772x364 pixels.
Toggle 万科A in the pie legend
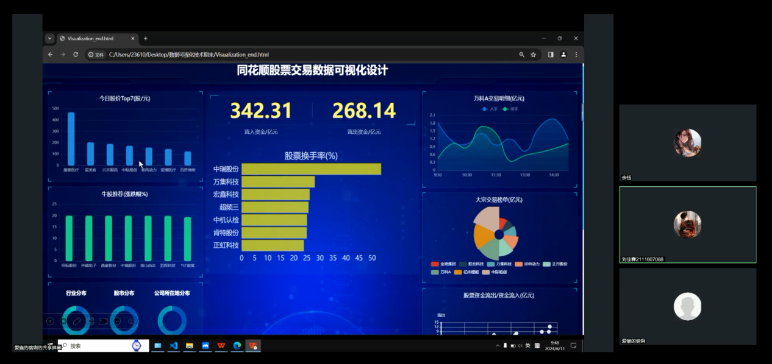441,271
